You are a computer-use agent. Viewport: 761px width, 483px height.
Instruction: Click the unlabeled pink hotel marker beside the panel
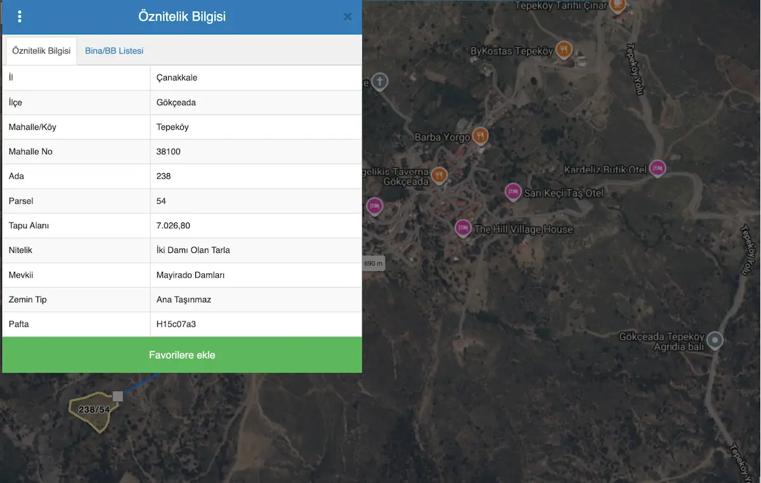pyautogui.click(x=375, y=206)
